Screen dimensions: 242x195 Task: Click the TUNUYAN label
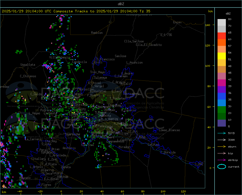click(x=62, y=177)
